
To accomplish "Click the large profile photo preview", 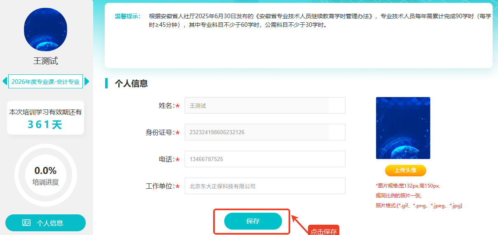I will click(x=403, y=128).
